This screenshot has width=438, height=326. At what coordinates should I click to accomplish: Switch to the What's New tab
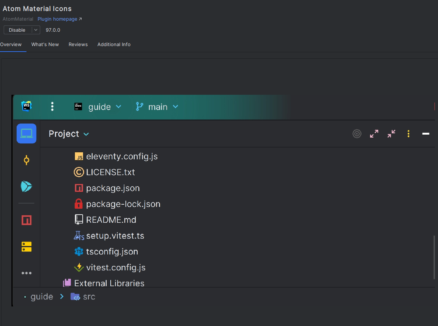[x=45, y=44]
